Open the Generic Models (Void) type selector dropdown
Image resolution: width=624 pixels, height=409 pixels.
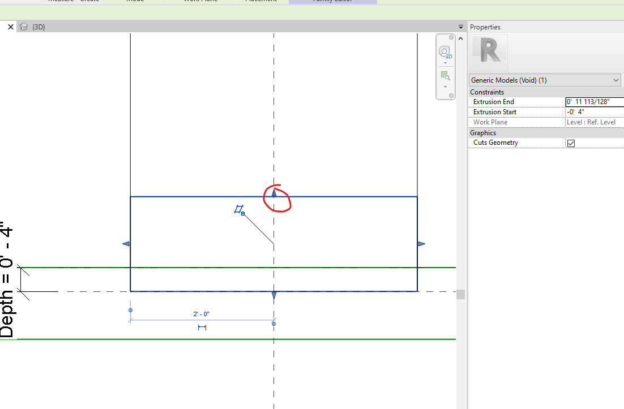point(616,80)
